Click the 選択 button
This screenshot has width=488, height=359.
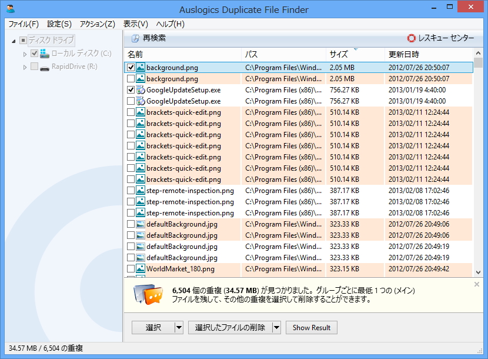[x=153, y=328]
